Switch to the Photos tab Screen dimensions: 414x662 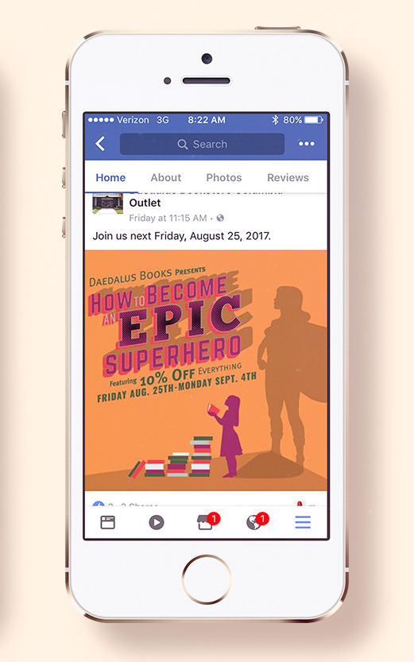(223, 178)
